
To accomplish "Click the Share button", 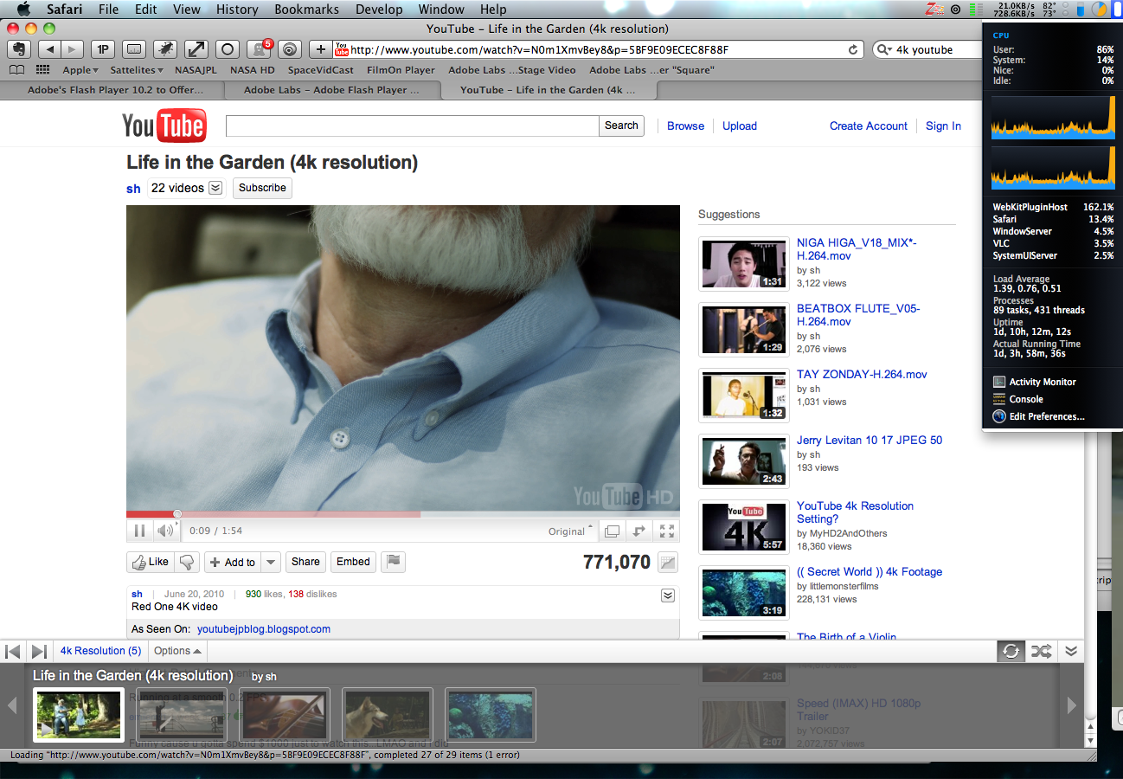I will click(x=305, y=562).
